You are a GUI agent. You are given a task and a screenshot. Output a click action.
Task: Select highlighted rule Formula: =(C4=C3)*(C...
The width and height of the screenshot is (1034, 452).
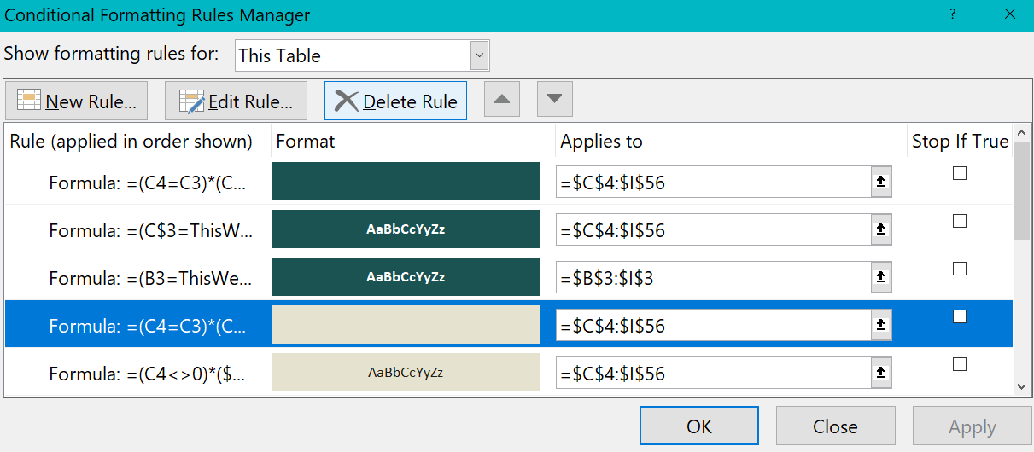click(x=148, y=326)
